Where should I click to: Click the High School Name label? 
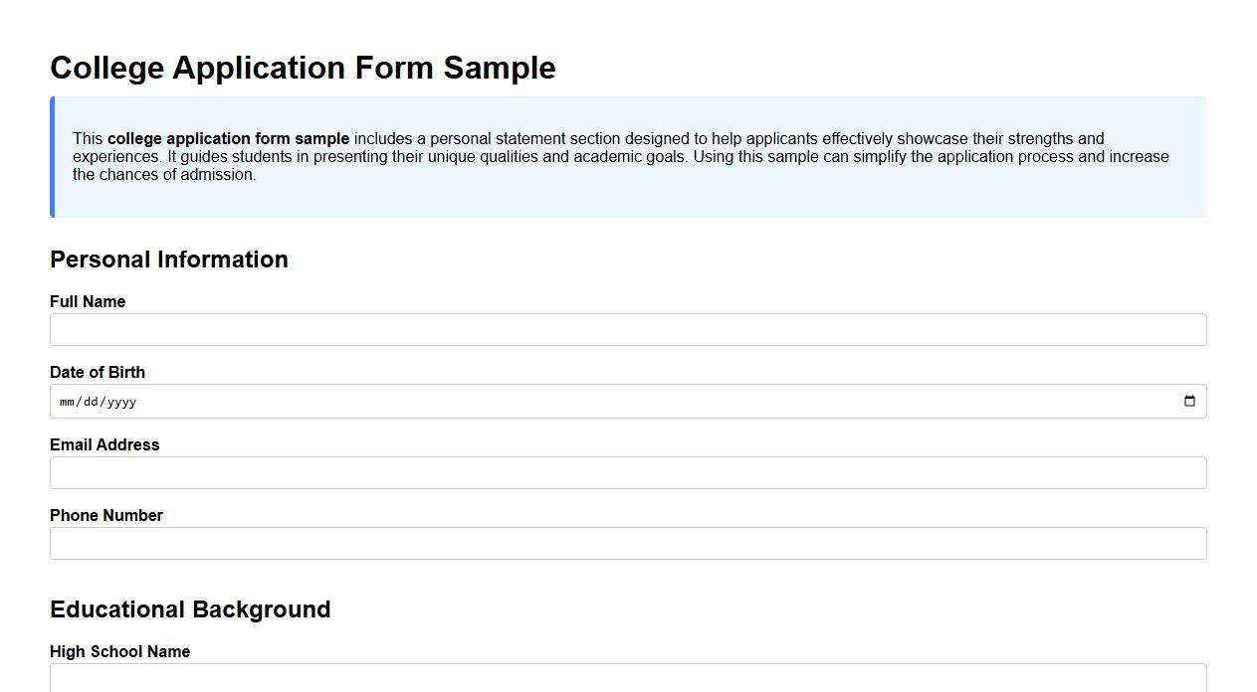pyautogui.click(x=119, y=651)
